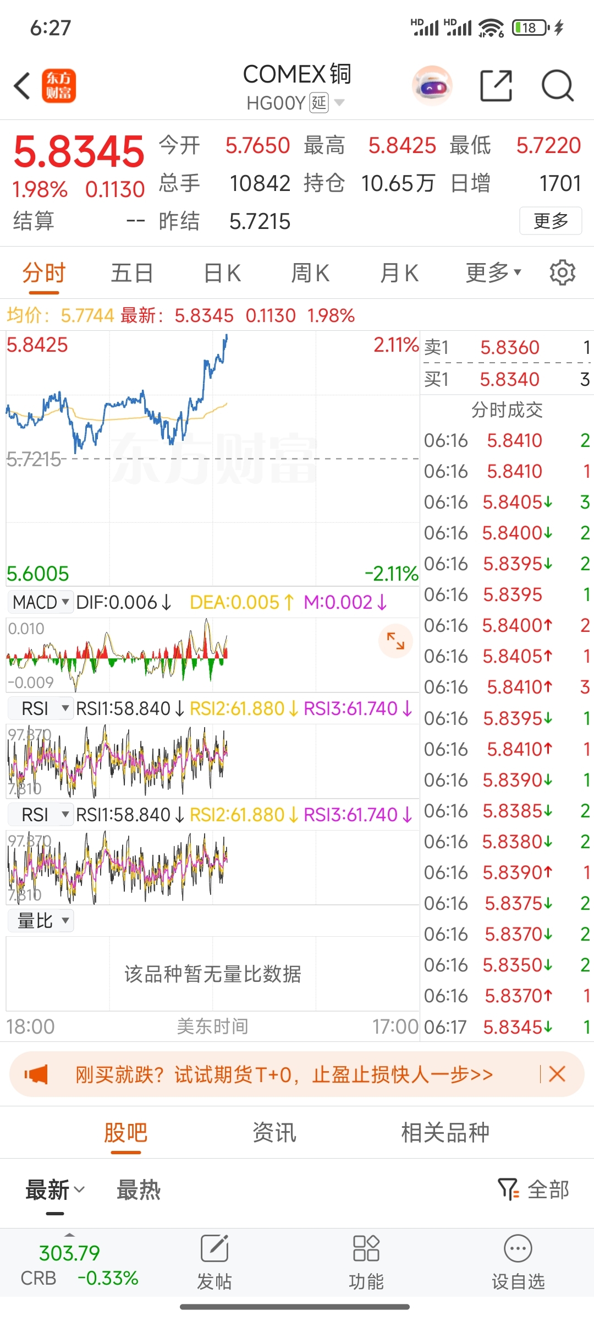Tap the 最低 5.7220 value
This screenshot has height=1321, width=594.
[x=548, y=146]
